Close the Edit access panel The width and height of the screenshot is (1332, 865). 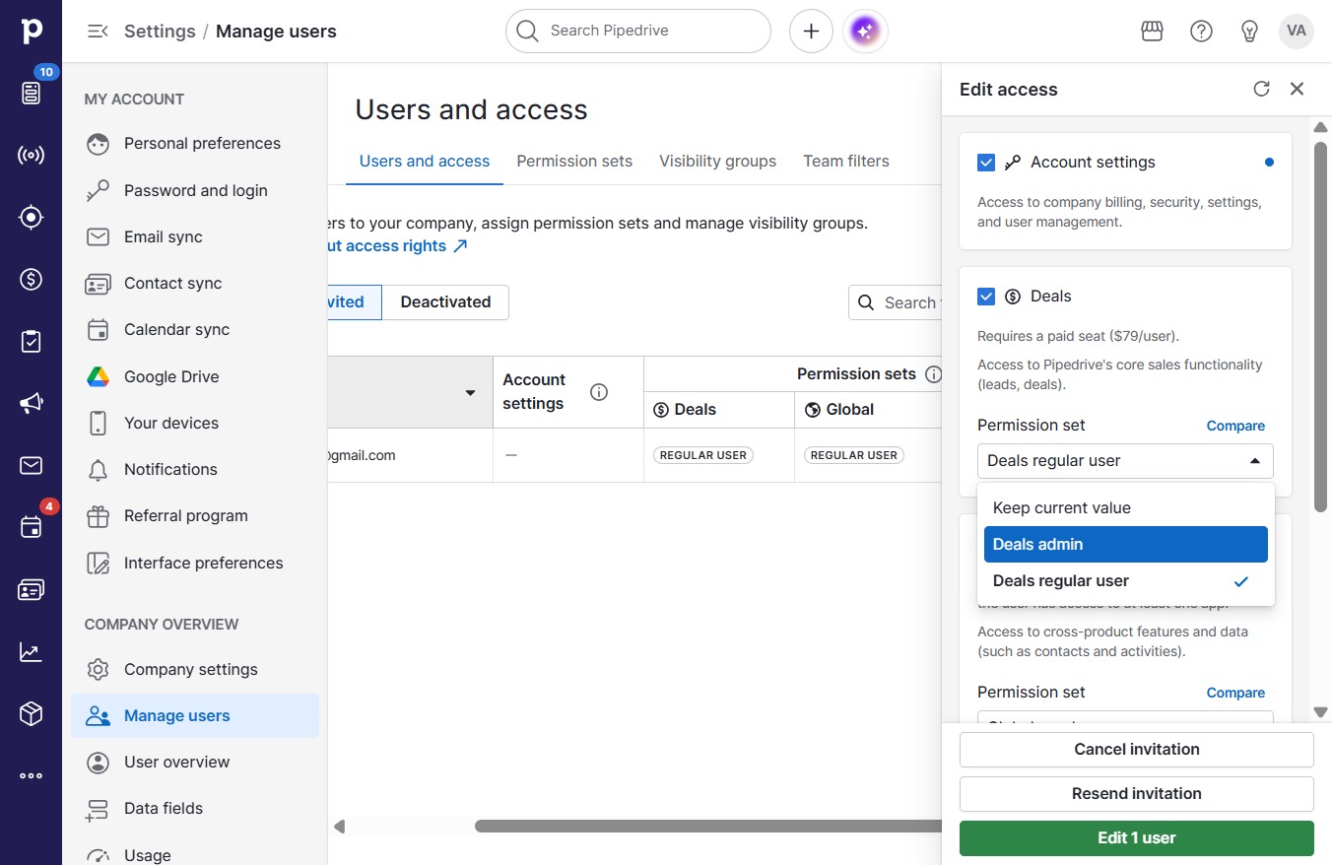coord(1297,89)
